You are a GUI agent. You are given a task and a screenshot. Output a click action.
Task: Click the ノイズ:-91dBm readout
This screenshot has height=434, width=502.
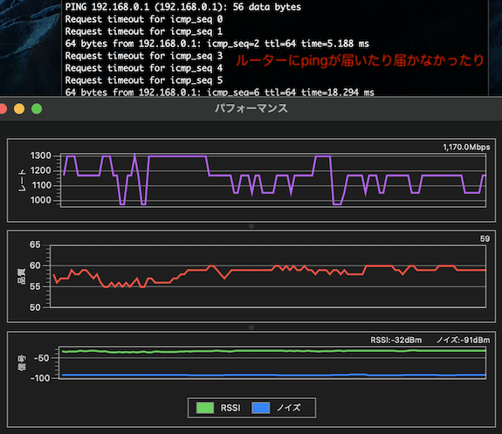coord(463,340)
